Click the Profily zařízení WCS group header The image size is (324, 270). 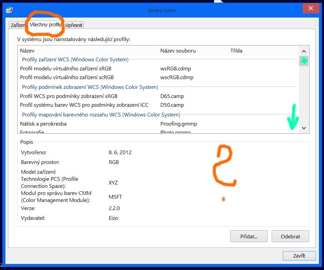[75, 60]
